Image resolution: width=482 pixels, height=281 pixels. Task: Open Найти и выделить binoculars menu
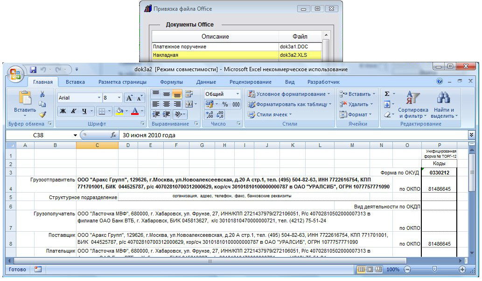[x=444, y=105]
